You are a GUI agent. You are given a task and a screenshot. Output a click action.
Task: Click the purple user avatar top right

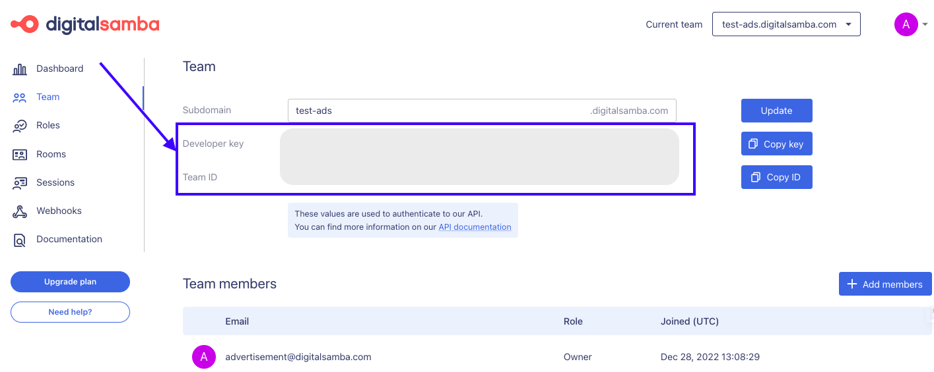(906, 24)
